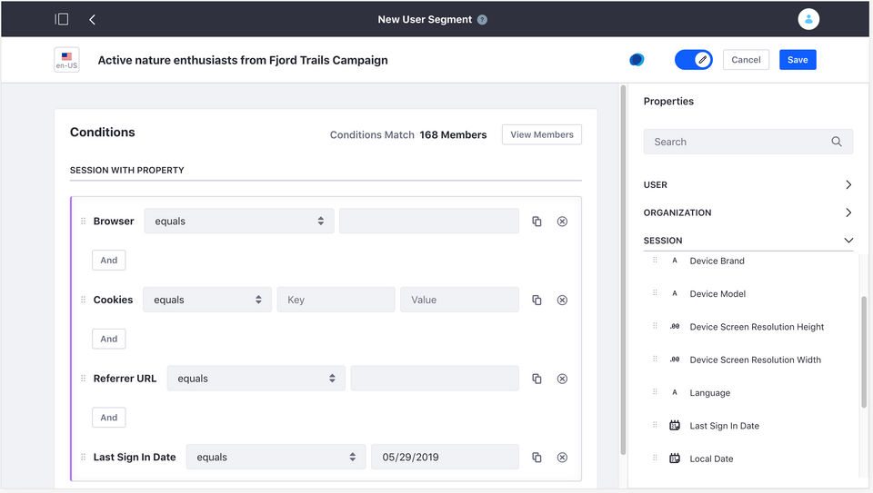The image size is (873, 493).
Task: Delete the Cookies condition row
Action: click(x=562, y=301)
